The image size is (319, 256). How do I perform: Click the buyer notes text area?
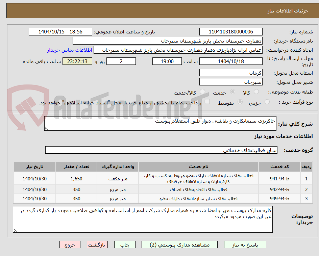point(143,220)
